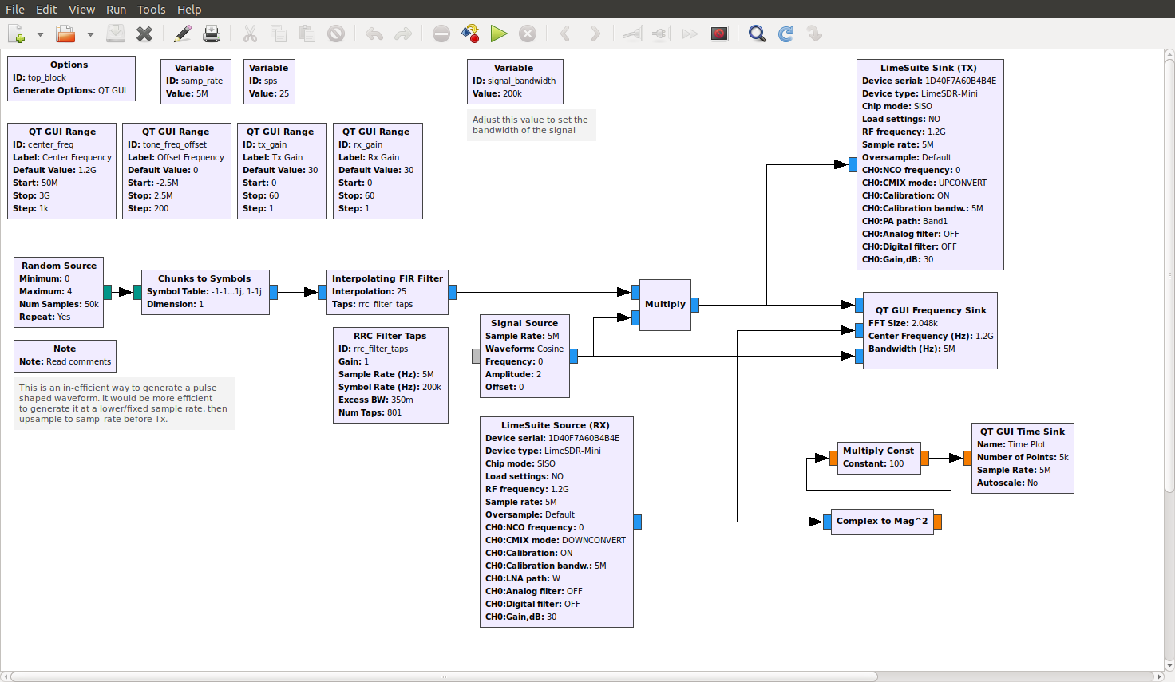This screenshot has height=682, width=1175.
Task: Click the Find blocks magnifier icon
Action: point(758,34)
